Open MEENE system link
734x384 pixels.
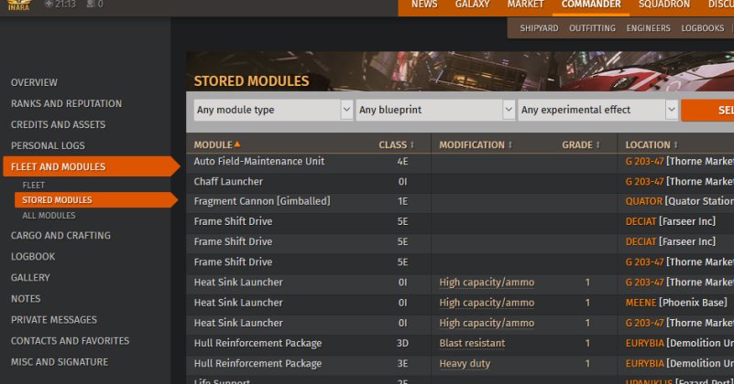641,303
